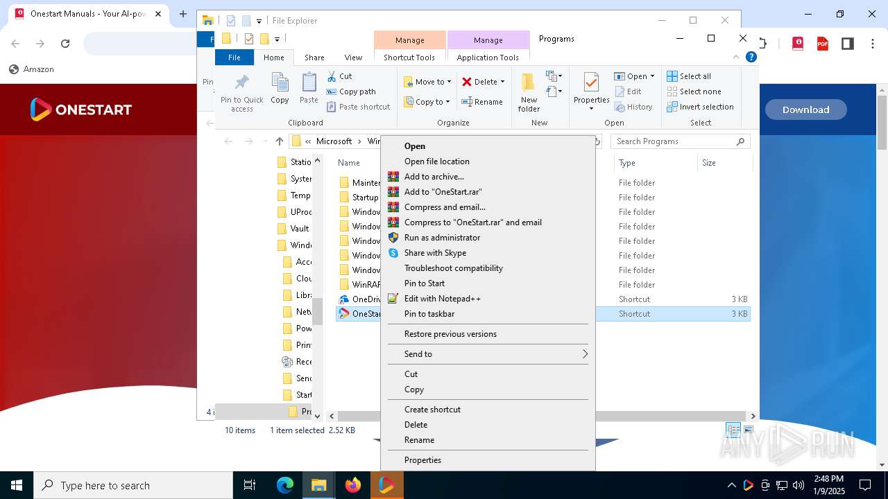The width and height of the screenshot is (888, 499).
Task: Click the Windows taskbar search box
Action: pyautogui.click(x=133, y=485)
